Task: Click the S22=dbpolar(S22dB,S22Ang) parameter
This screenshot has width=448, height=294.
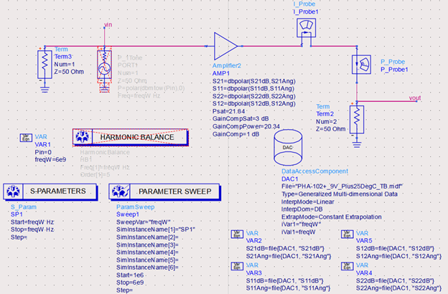Action: coord(253,96)
